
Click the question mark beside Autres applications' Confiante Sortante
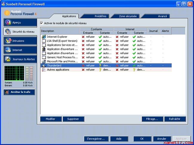100,70
